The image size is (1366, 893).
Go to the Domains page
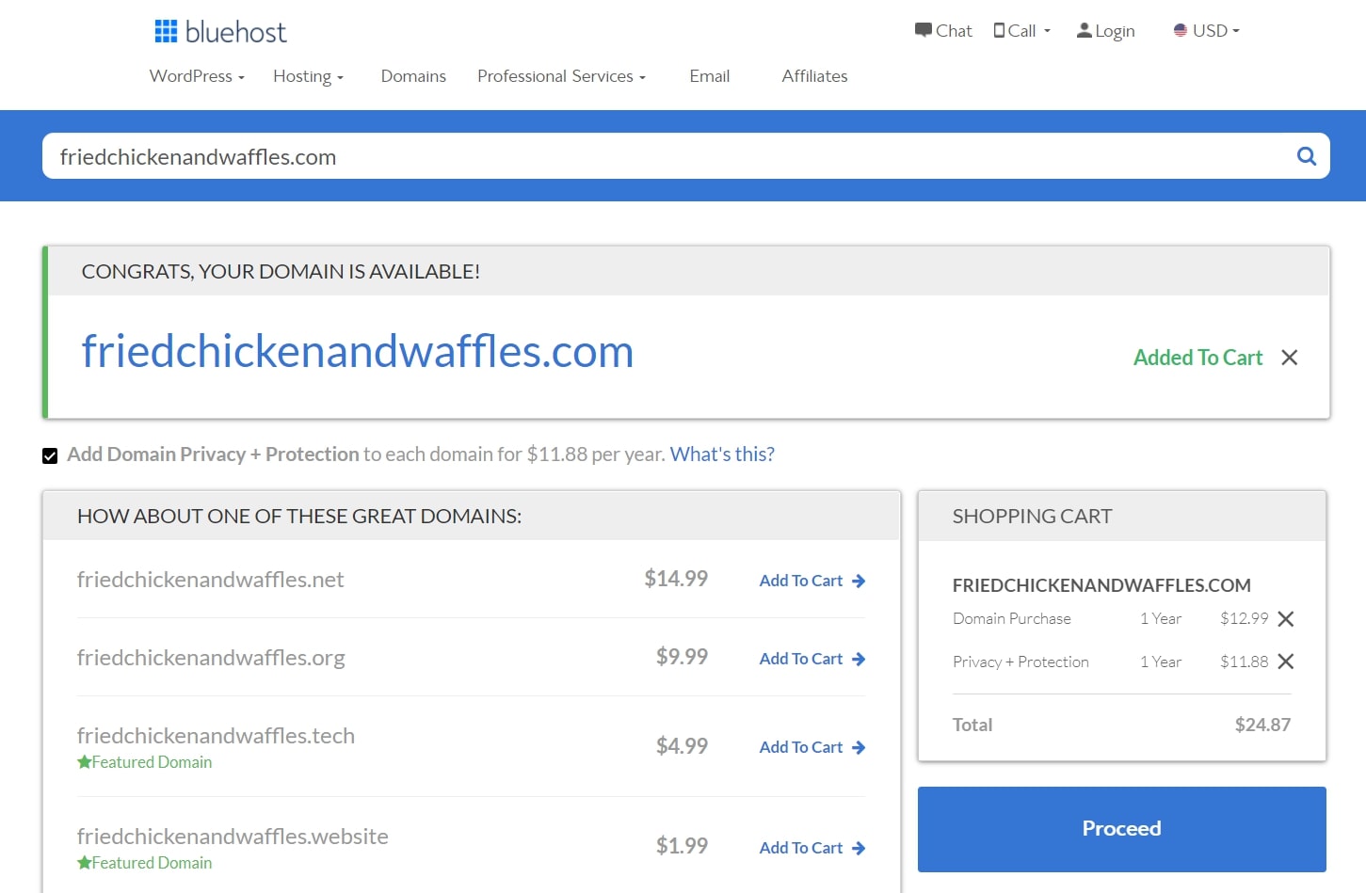413,76
